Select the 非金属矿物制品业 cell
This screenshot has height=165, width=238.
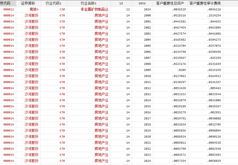tap(94, 10)
